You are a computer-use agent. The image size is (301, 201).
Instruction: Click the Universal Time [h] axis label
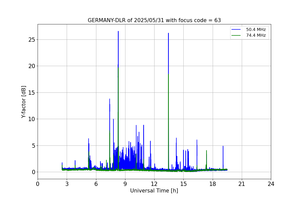coord(154,191)
